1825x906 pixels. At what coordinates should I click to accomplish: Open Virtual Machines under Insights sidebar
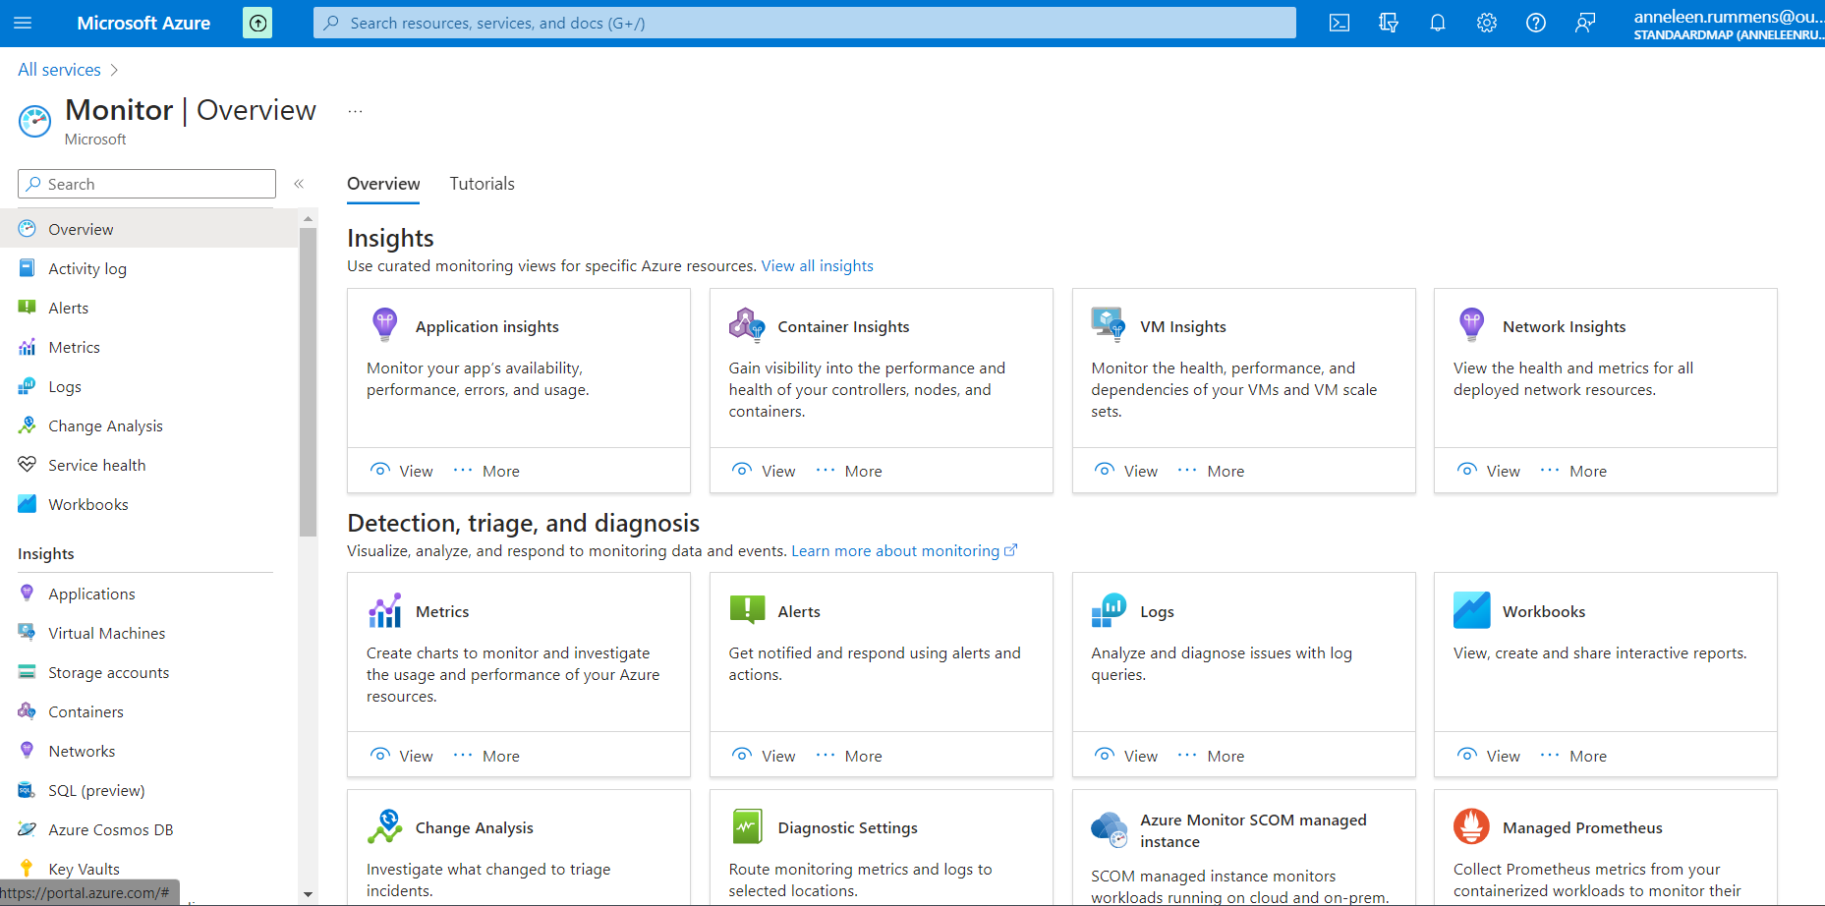(148, 633)
